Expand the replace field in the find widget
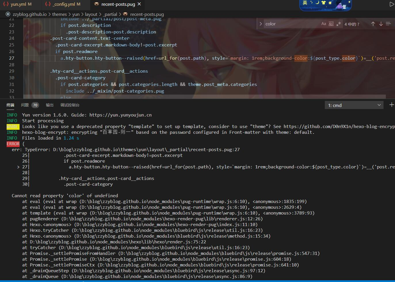Viewport: 395px width, 282px height. point(261,24)
